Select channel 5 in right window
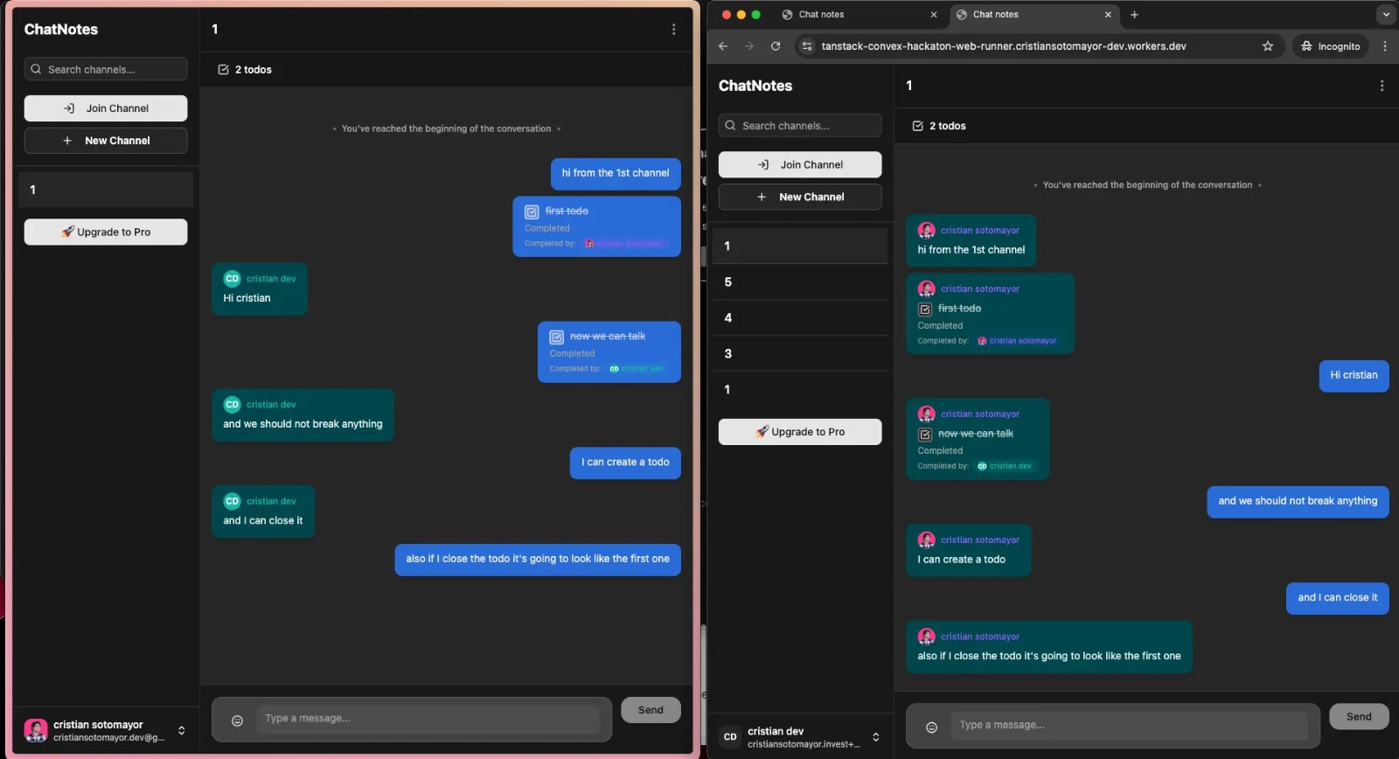Screen dimensions: 1399x759 [800, 282]
